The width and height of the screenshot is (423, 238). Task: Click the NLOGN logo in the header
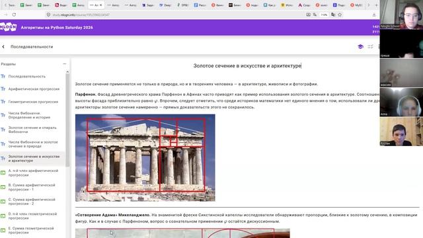point(9,27)
